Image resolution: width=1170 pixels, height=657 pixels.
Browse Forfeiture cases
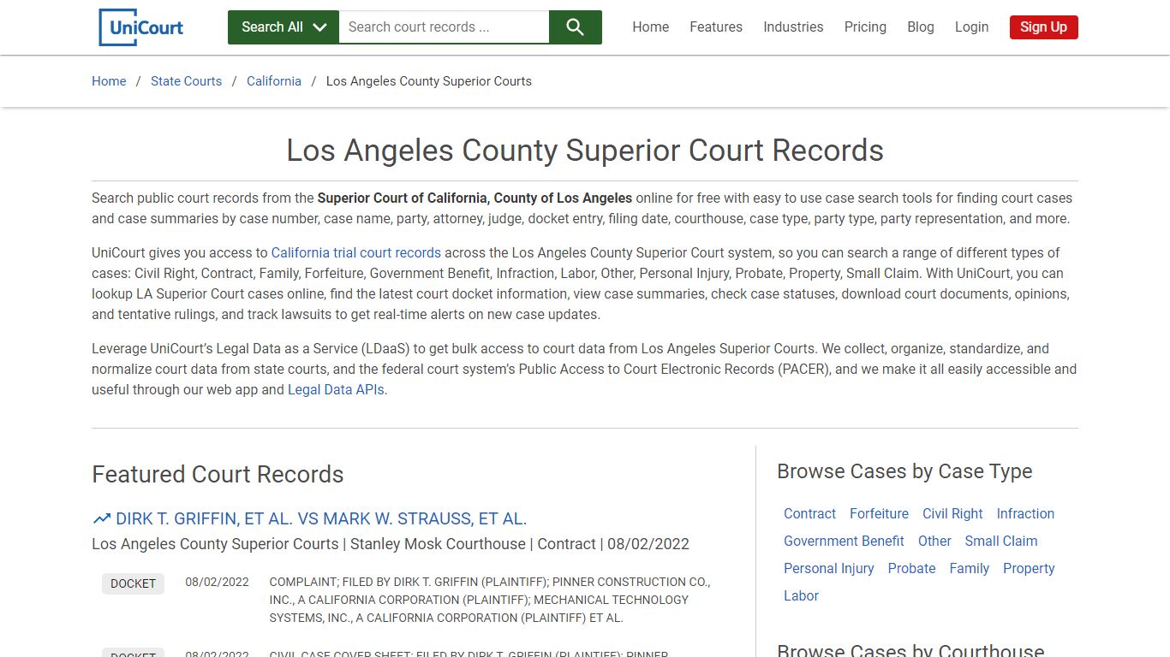(879, 514)
